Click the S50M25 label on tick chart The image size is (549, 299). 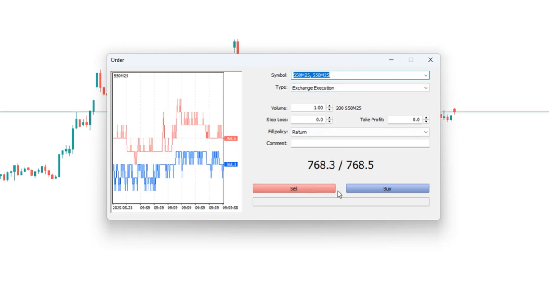pyautogui.click(x=121, y=76)
